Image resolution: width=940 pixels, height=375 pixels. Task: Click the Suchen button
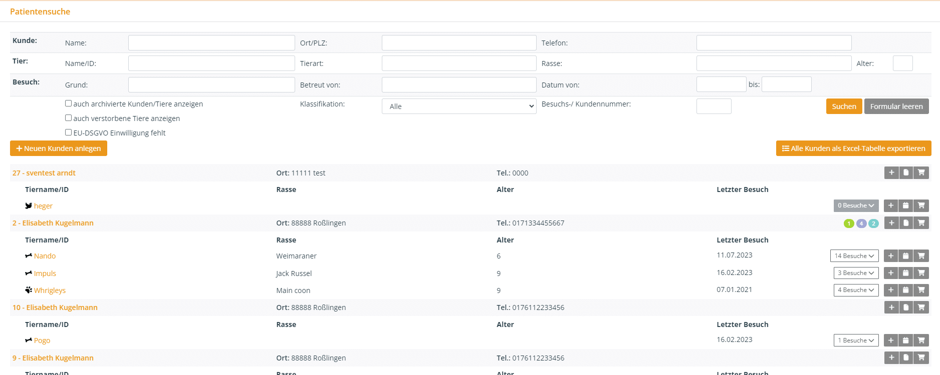844,106
